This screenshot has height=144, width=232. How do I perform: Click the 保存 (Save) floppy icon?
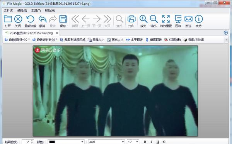tap(63, 19)
